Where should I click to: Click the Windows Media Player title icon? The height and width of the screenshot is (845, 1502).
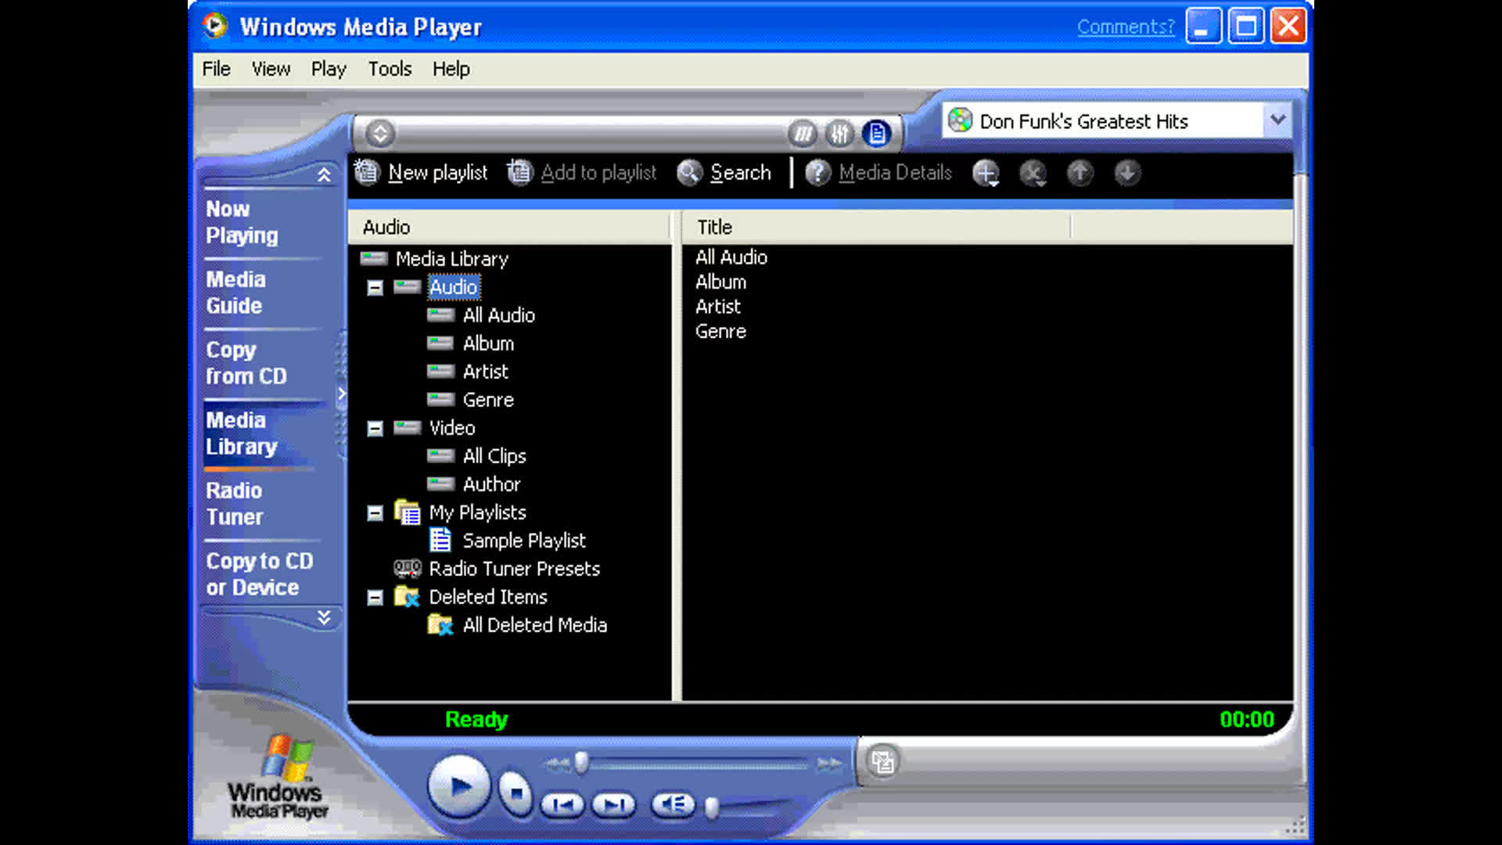pos(215,26)
